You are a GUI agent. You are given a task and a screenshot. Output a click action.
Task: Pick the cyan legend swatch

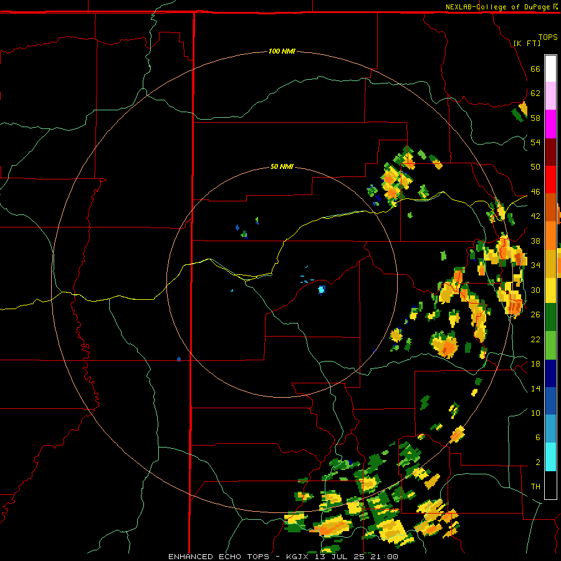pyautogui.click(x=550, y=457)
